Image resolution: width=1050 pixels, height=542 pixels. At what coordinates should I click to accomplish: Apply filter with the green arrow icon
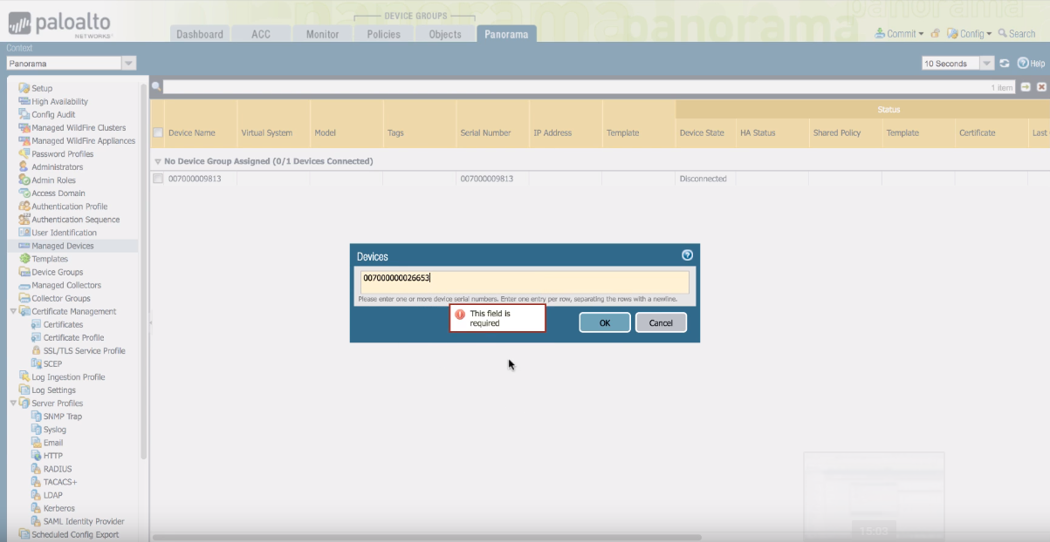[1026, 87]
